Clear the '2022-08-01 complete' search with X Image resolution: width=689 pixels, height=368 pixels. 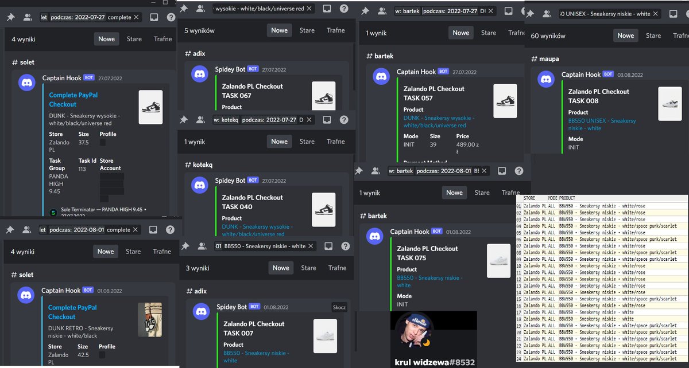tap(136, 229)
